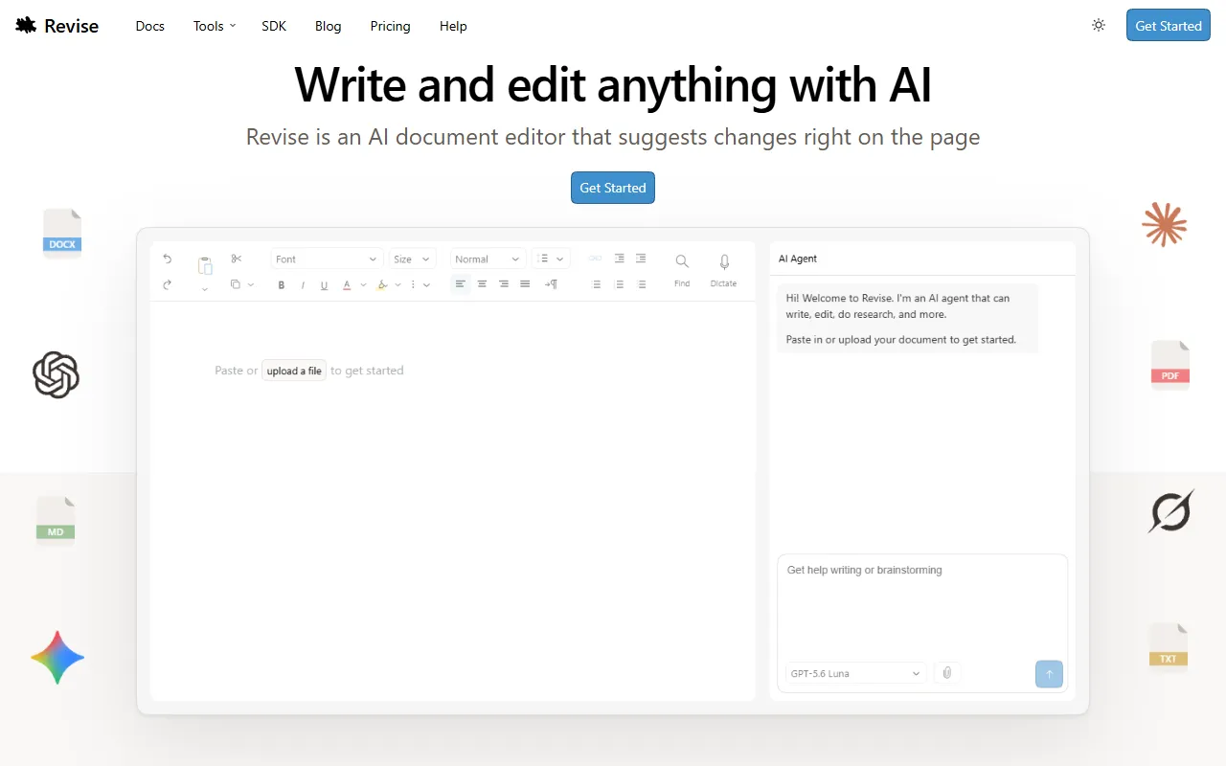The width and height of the screenshot is (1226, 766).
Task: Click the AI Agent panel title
Action: [798, 259]
